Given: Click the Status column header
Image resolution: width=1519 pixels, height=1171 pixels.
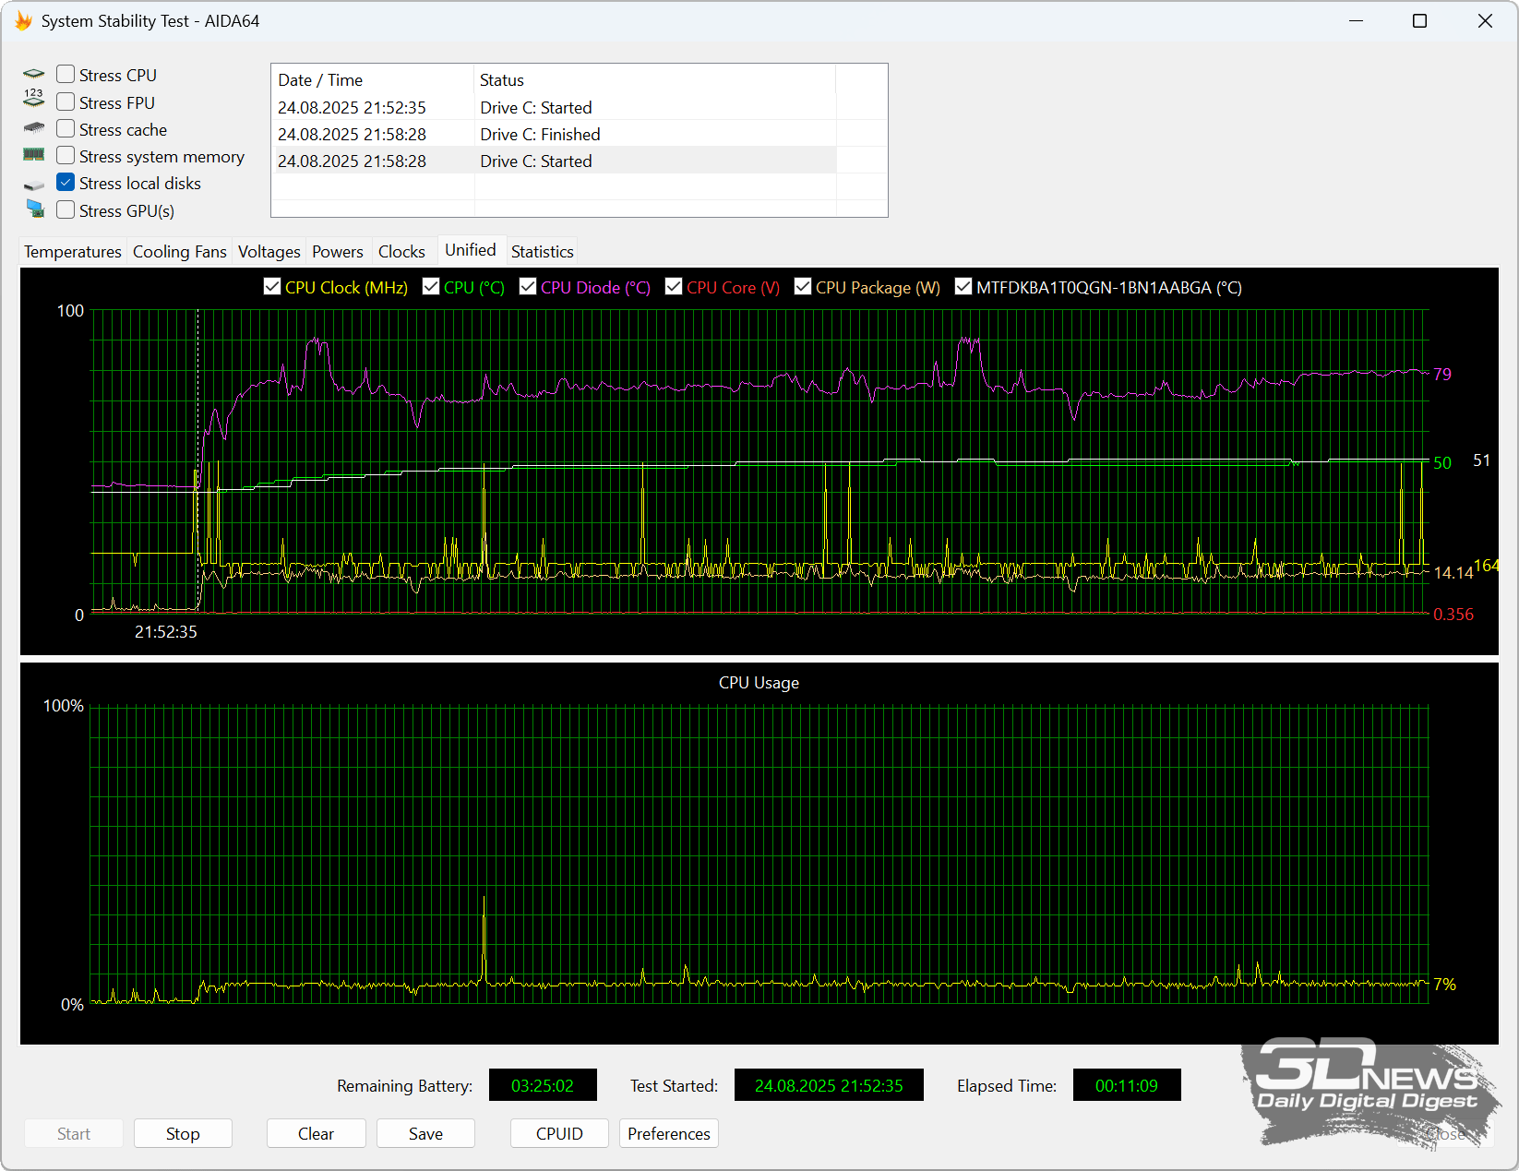Looking at the screenshot, I should (x=654, y=79).
